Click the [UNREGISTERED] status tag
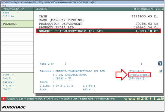The width and height of the screenshot is (165, 112). pos(139,75)
